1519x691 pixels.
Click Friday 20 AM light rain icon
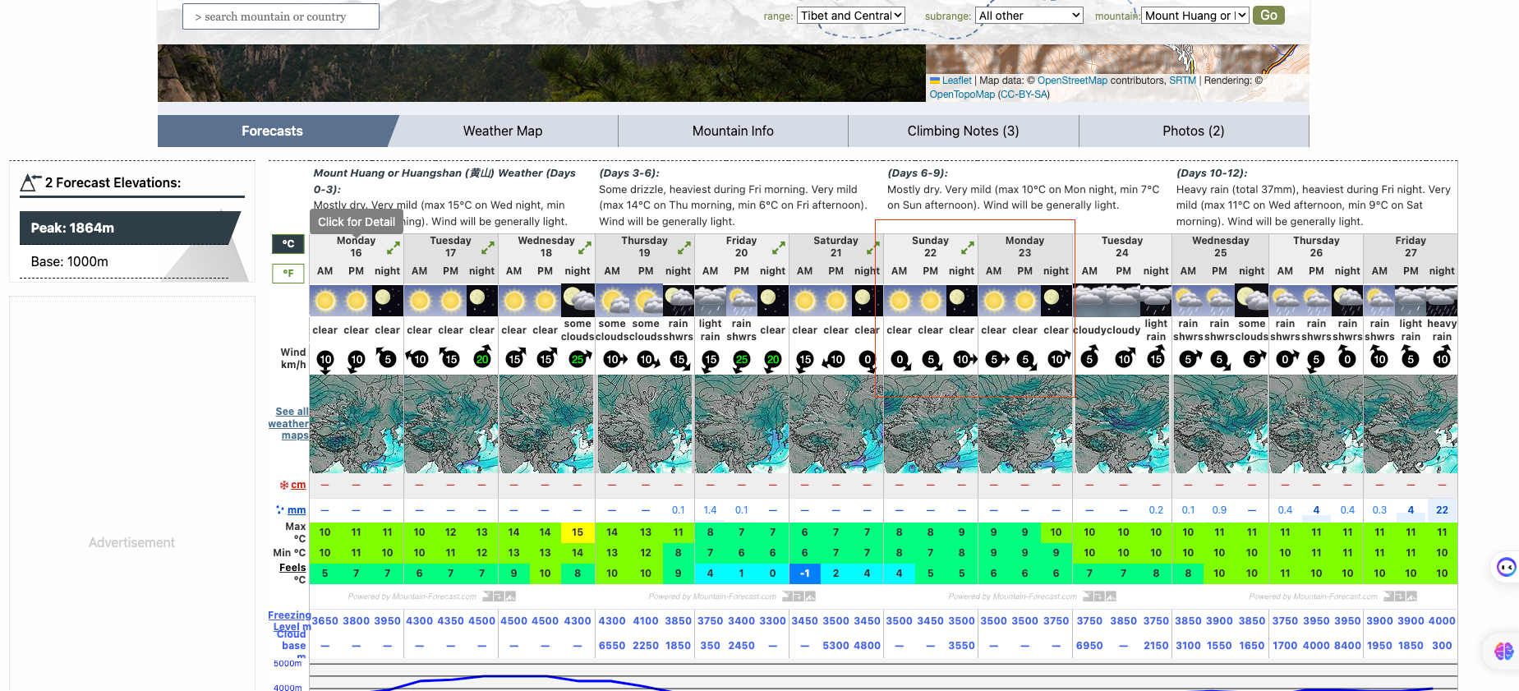click(711, 301)
